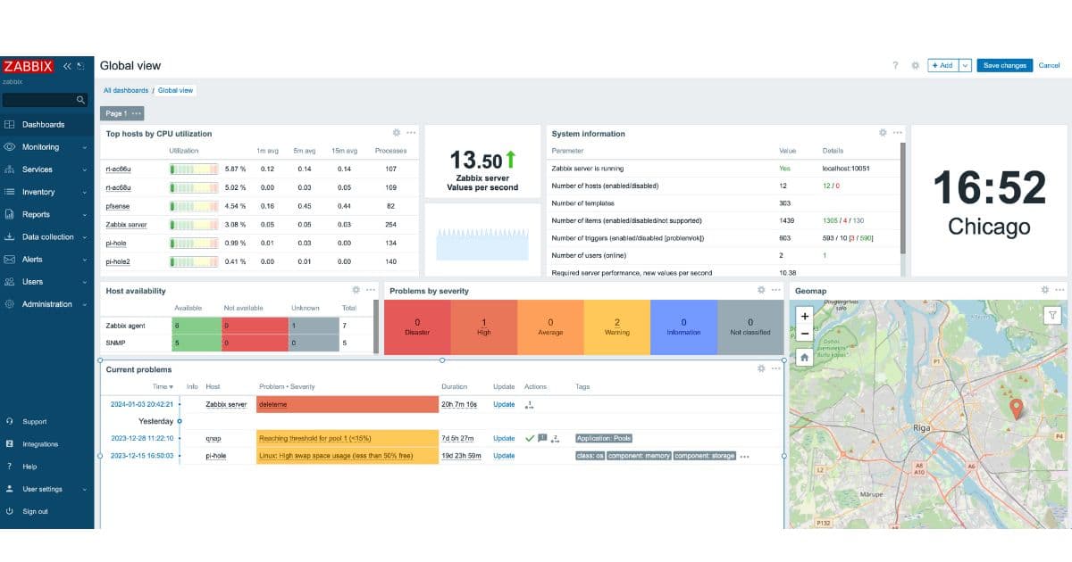Click the search magnifier icon in sidebar
The width and height of the screenshot is (1072, 562).
click(80, 100)
